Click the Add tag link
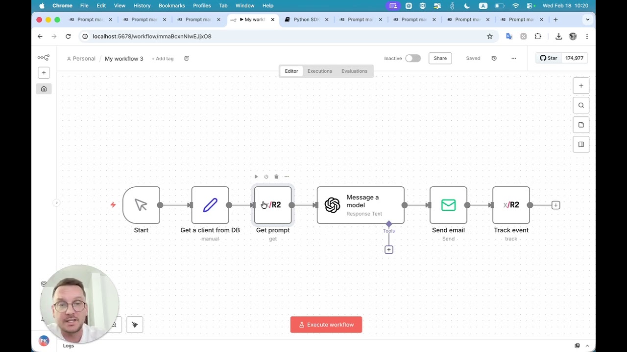 tap(163, 59)
